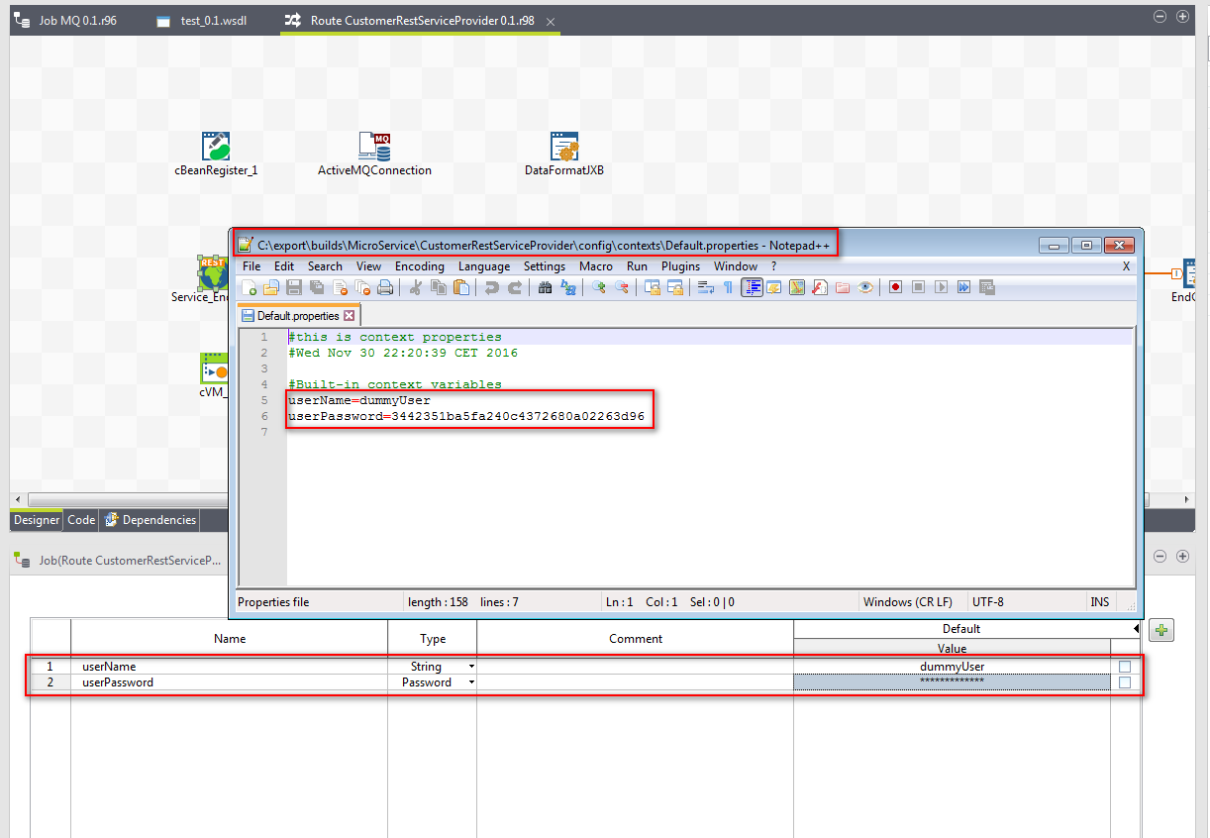Tick the checkbox in the userName row

[x=1124, y=667]
